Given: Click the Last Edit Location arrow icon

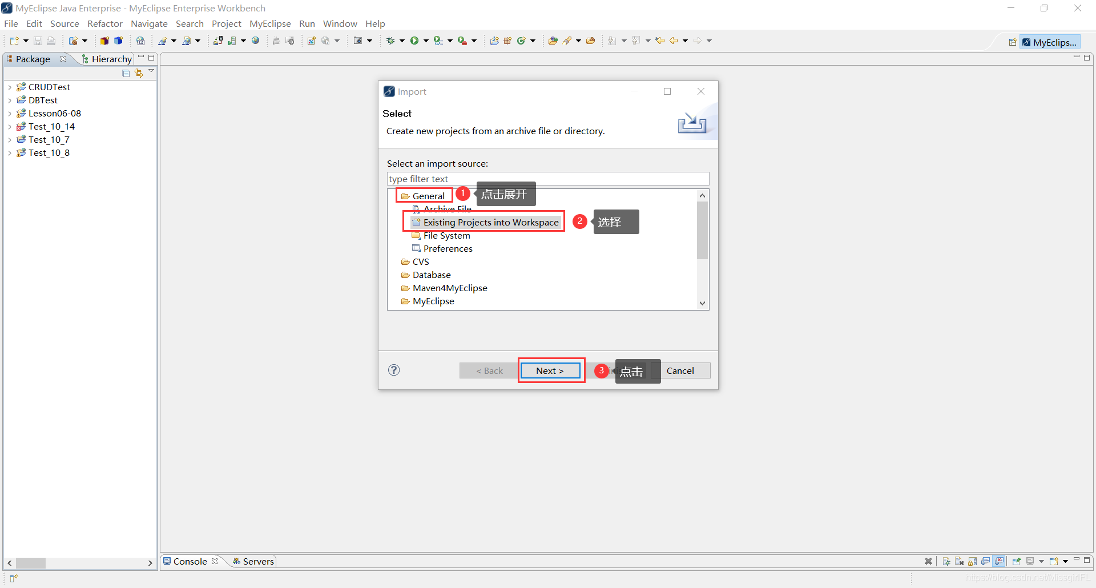Looking at the screenshot, I should click(660, 41).
